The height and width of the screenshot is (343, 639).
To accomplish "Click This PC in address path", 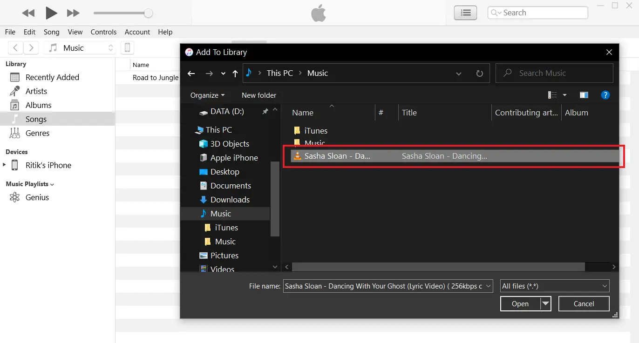I will click(280, 73).
